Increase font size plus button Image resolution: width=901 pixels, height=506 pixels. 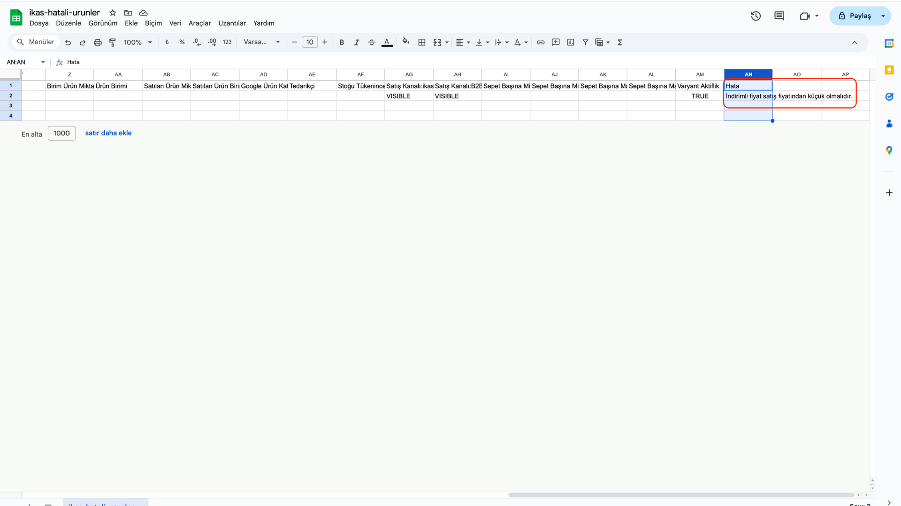tap(325, 42)
